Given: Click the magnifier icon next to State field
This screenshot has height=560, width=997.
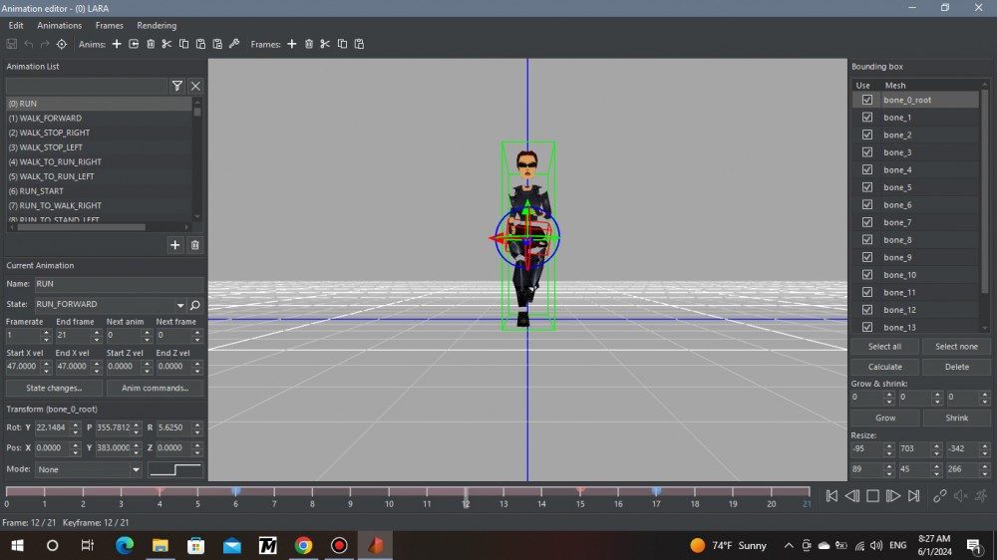Looking at the screenshot, I should pyautogui.click(x=195, y=305).
